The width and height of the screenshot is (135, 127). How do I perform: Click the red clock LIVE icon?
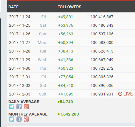click(x=120, y=94)
